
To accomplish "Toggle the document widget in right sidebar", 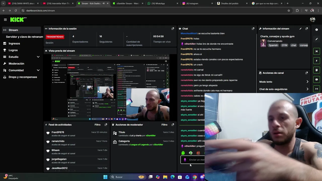I will [316, 70].
